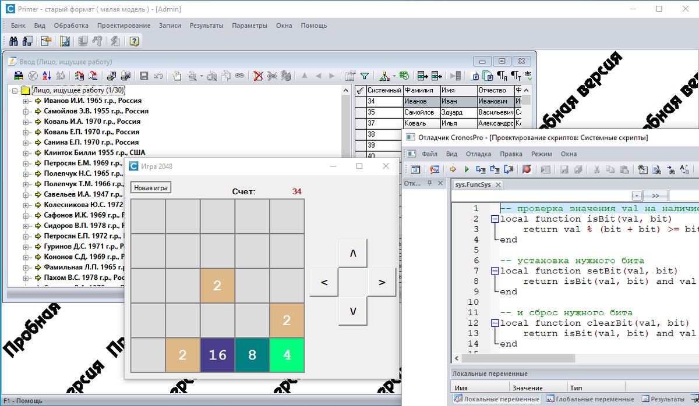This screenshot has height=406, width=699.
Task: Click the left arrow button in 2048 game
Action: (324, 282)
